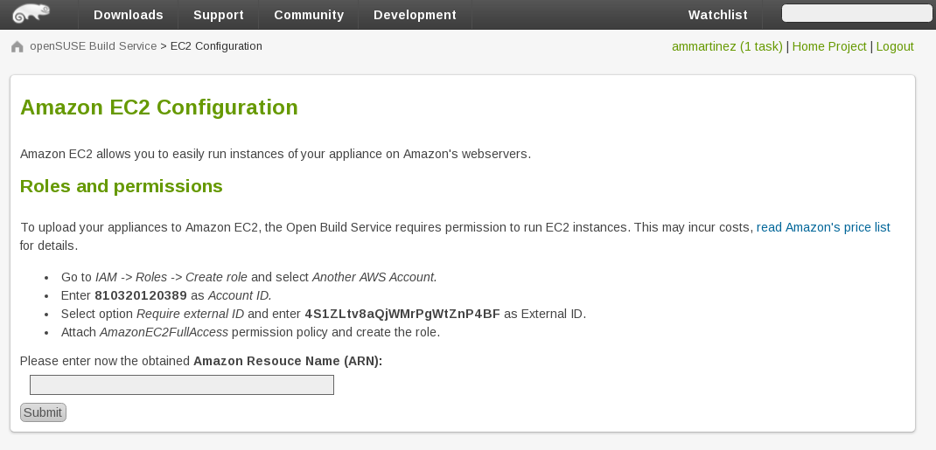Screen dimensions: 936x450
Task: Click the Roles and permissions heading
Action: point(122,186)
